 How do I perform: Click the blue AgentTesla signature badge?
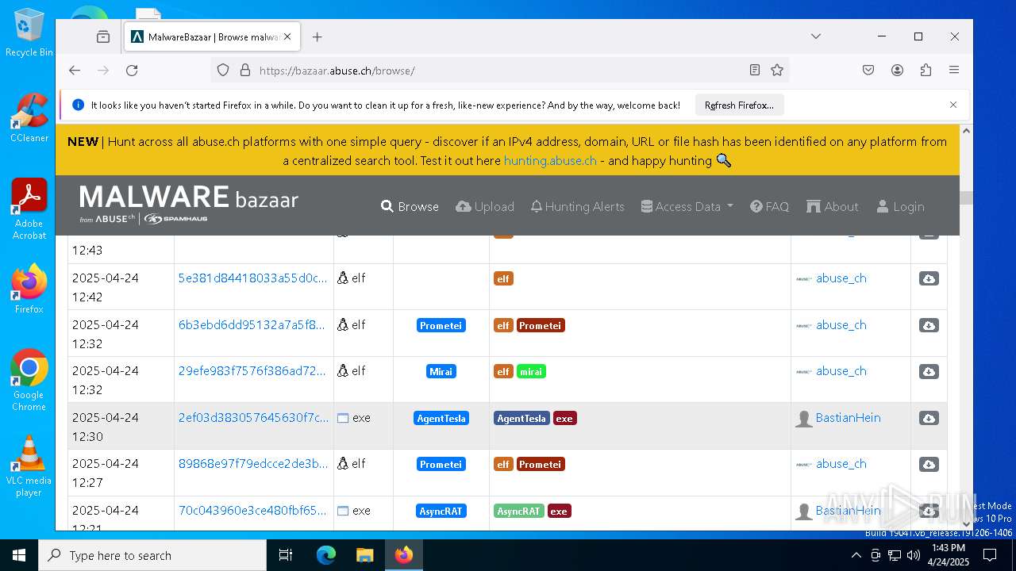[x=441, y=418]
